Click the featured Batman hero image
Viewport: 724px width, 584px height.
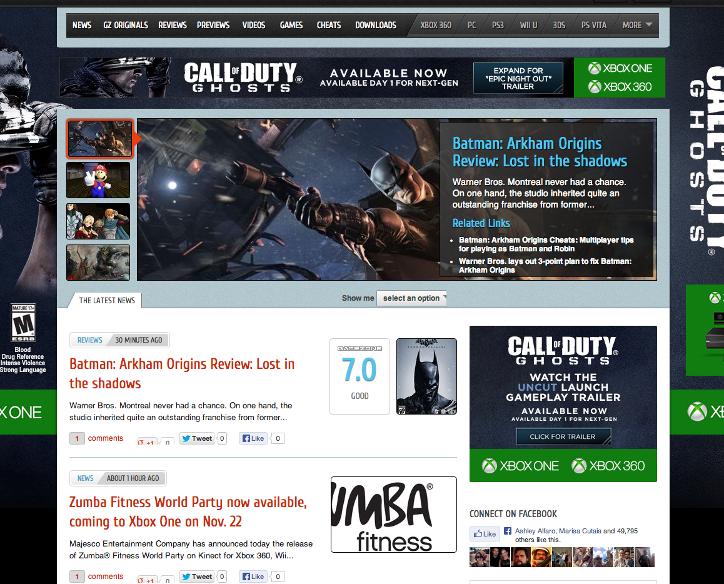(x=289, y=199)
